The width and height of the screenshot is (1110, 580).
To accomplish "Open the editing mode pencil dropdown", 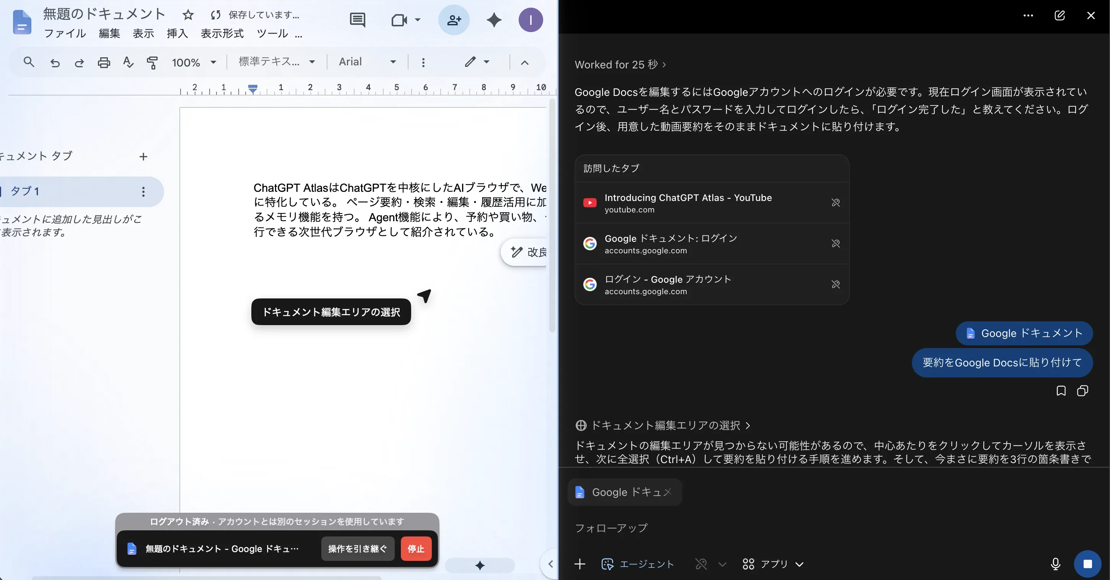I will 477,62.
